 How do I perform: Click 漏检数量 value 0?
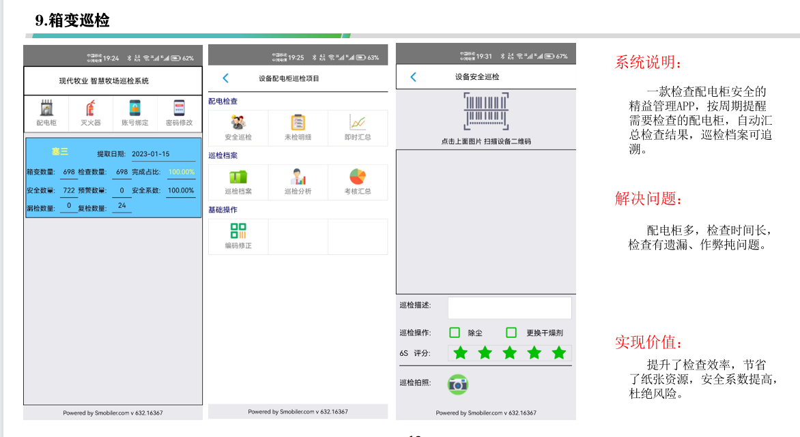tap(69, 205)
